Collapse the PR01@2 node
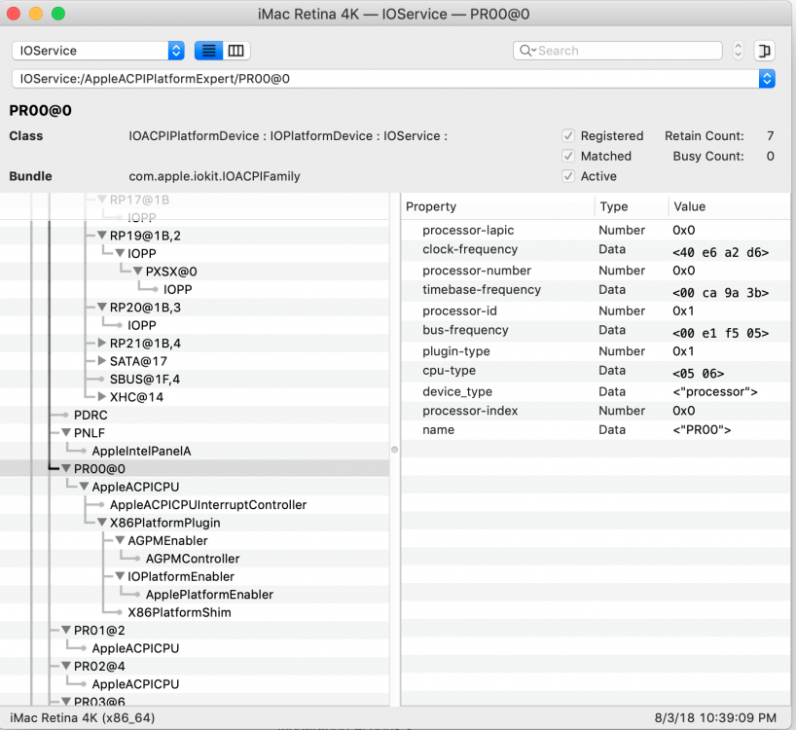Image resolution: width=796 pixels, height=730 pixels. tap(66, 630)
